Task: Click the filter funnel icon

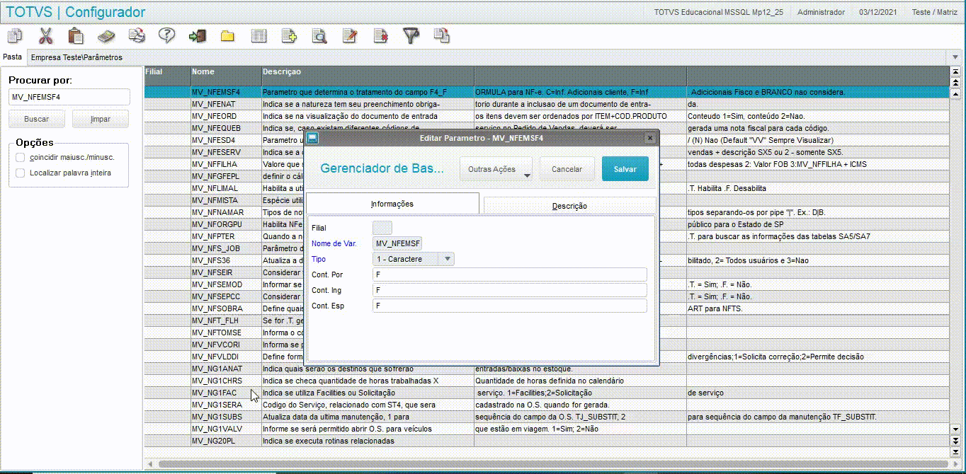Action: (x=411, y=35)
